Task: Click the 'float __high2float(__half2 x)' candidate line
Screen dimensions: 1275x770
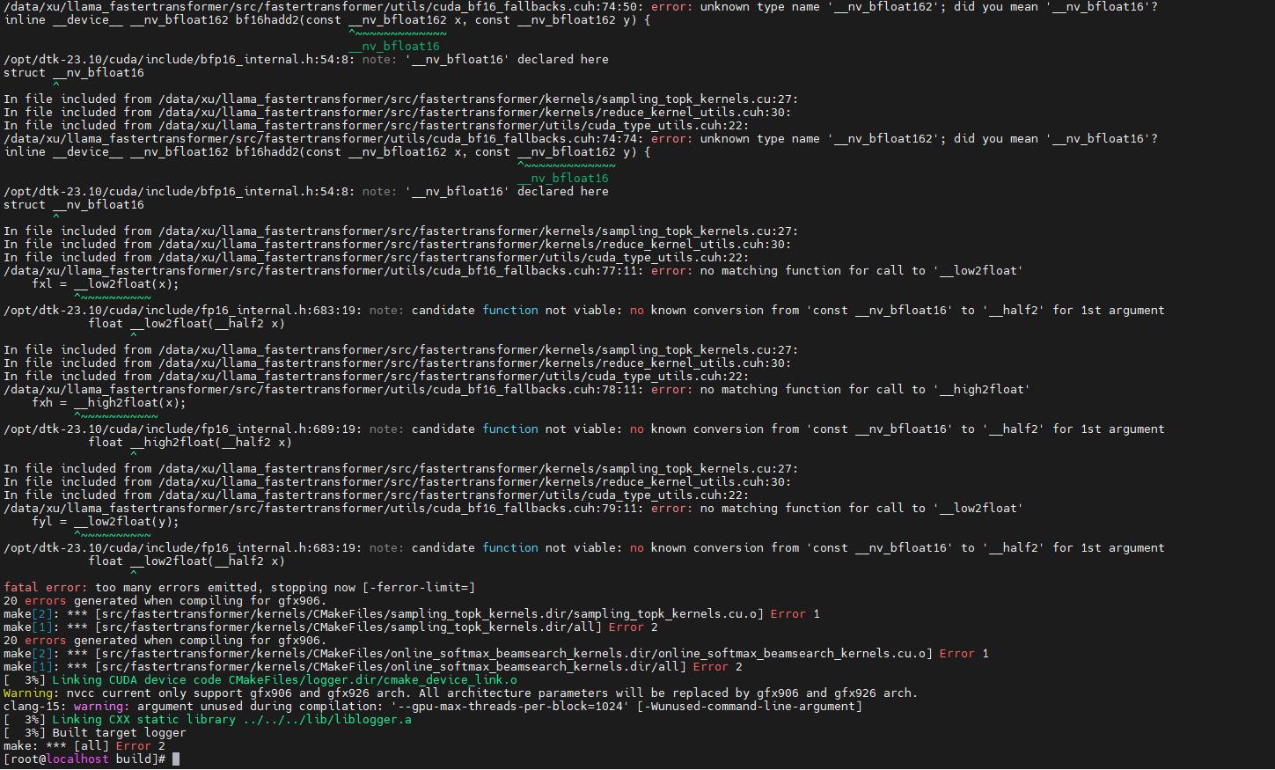Action: pyautogui.click(x=189, y=442)
